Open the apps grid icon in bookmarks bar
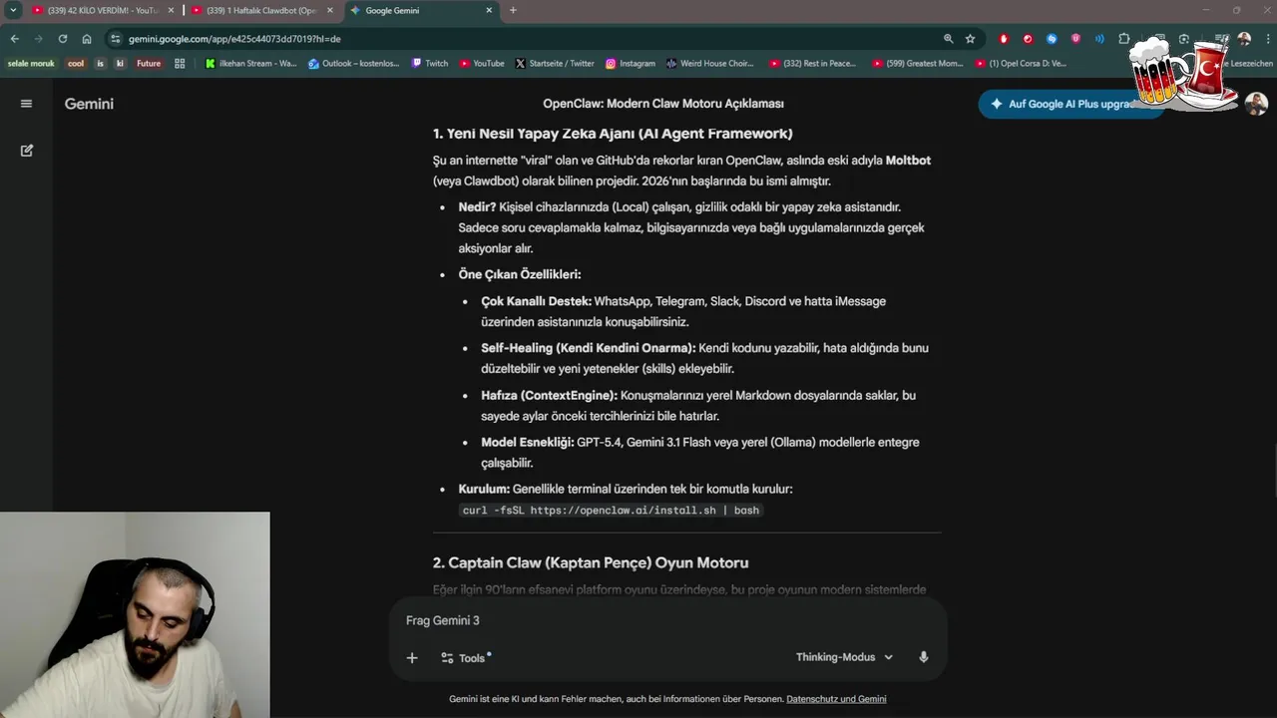The width and height of the screenshot is (1277, 718). click(180, 63)
